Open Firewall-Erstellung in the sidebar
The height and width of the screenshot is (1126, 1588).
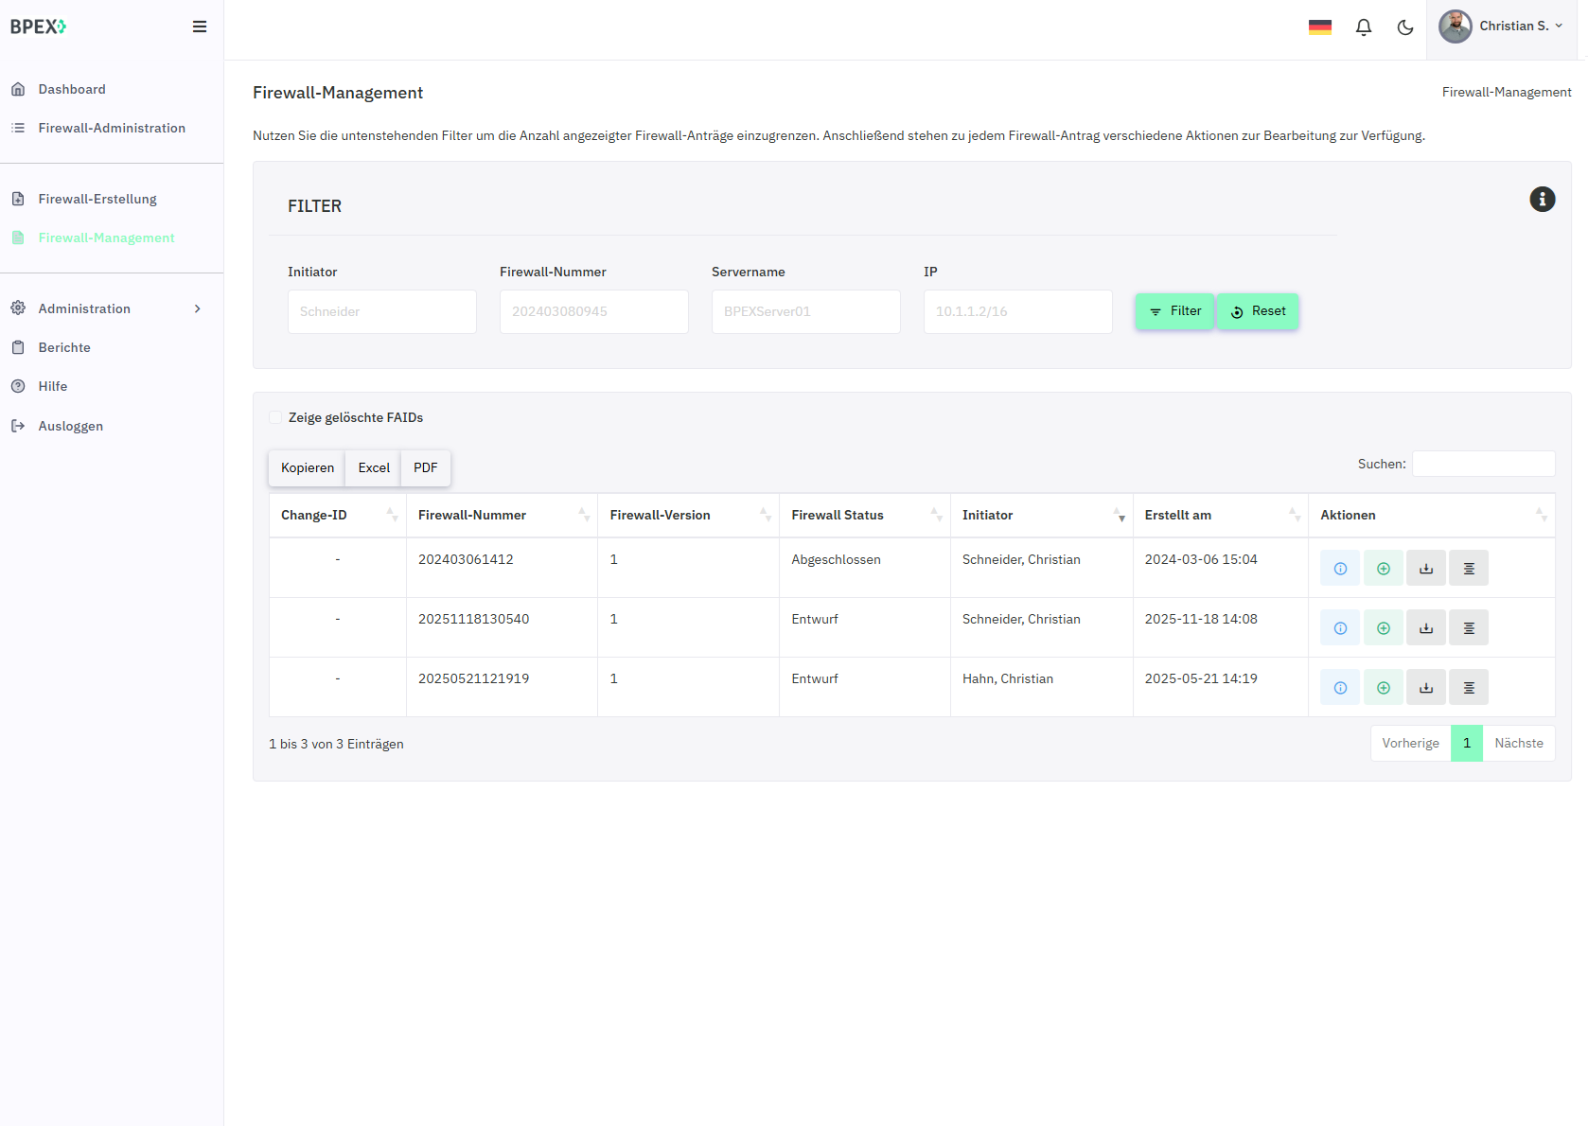97,199
